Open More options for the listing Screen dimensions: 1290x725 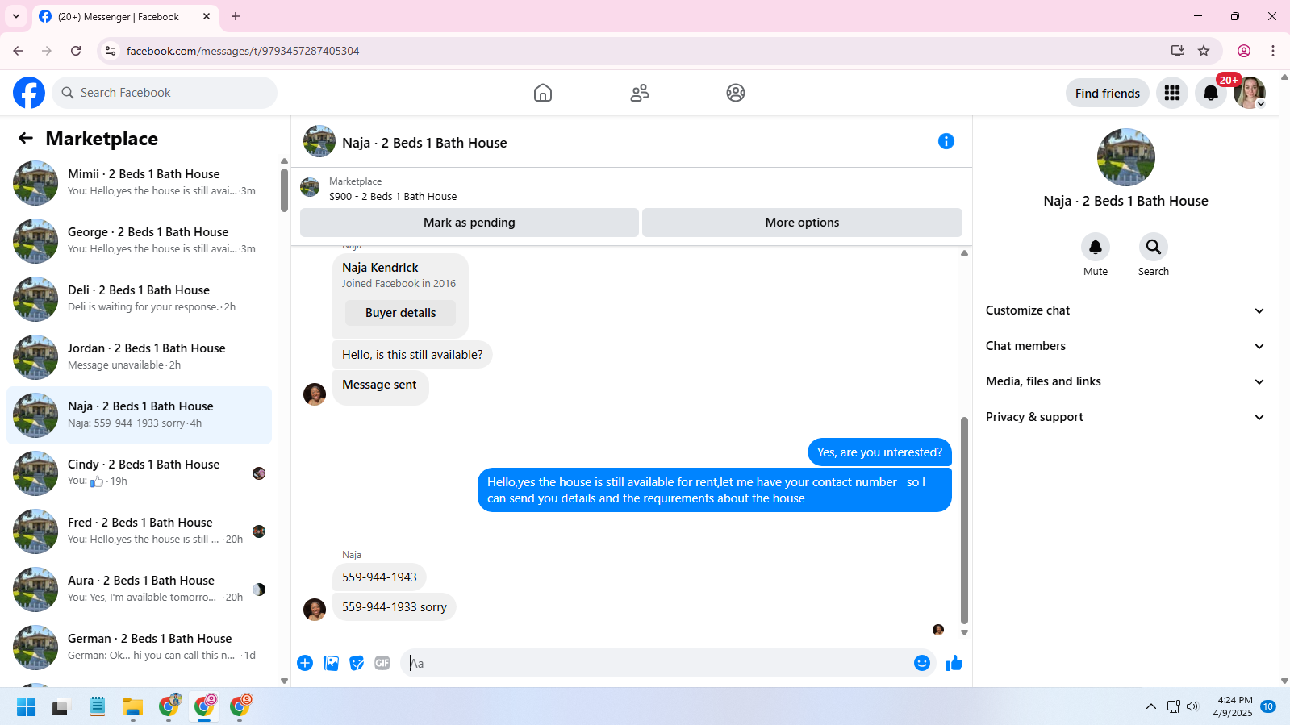(x=802, y=223)
